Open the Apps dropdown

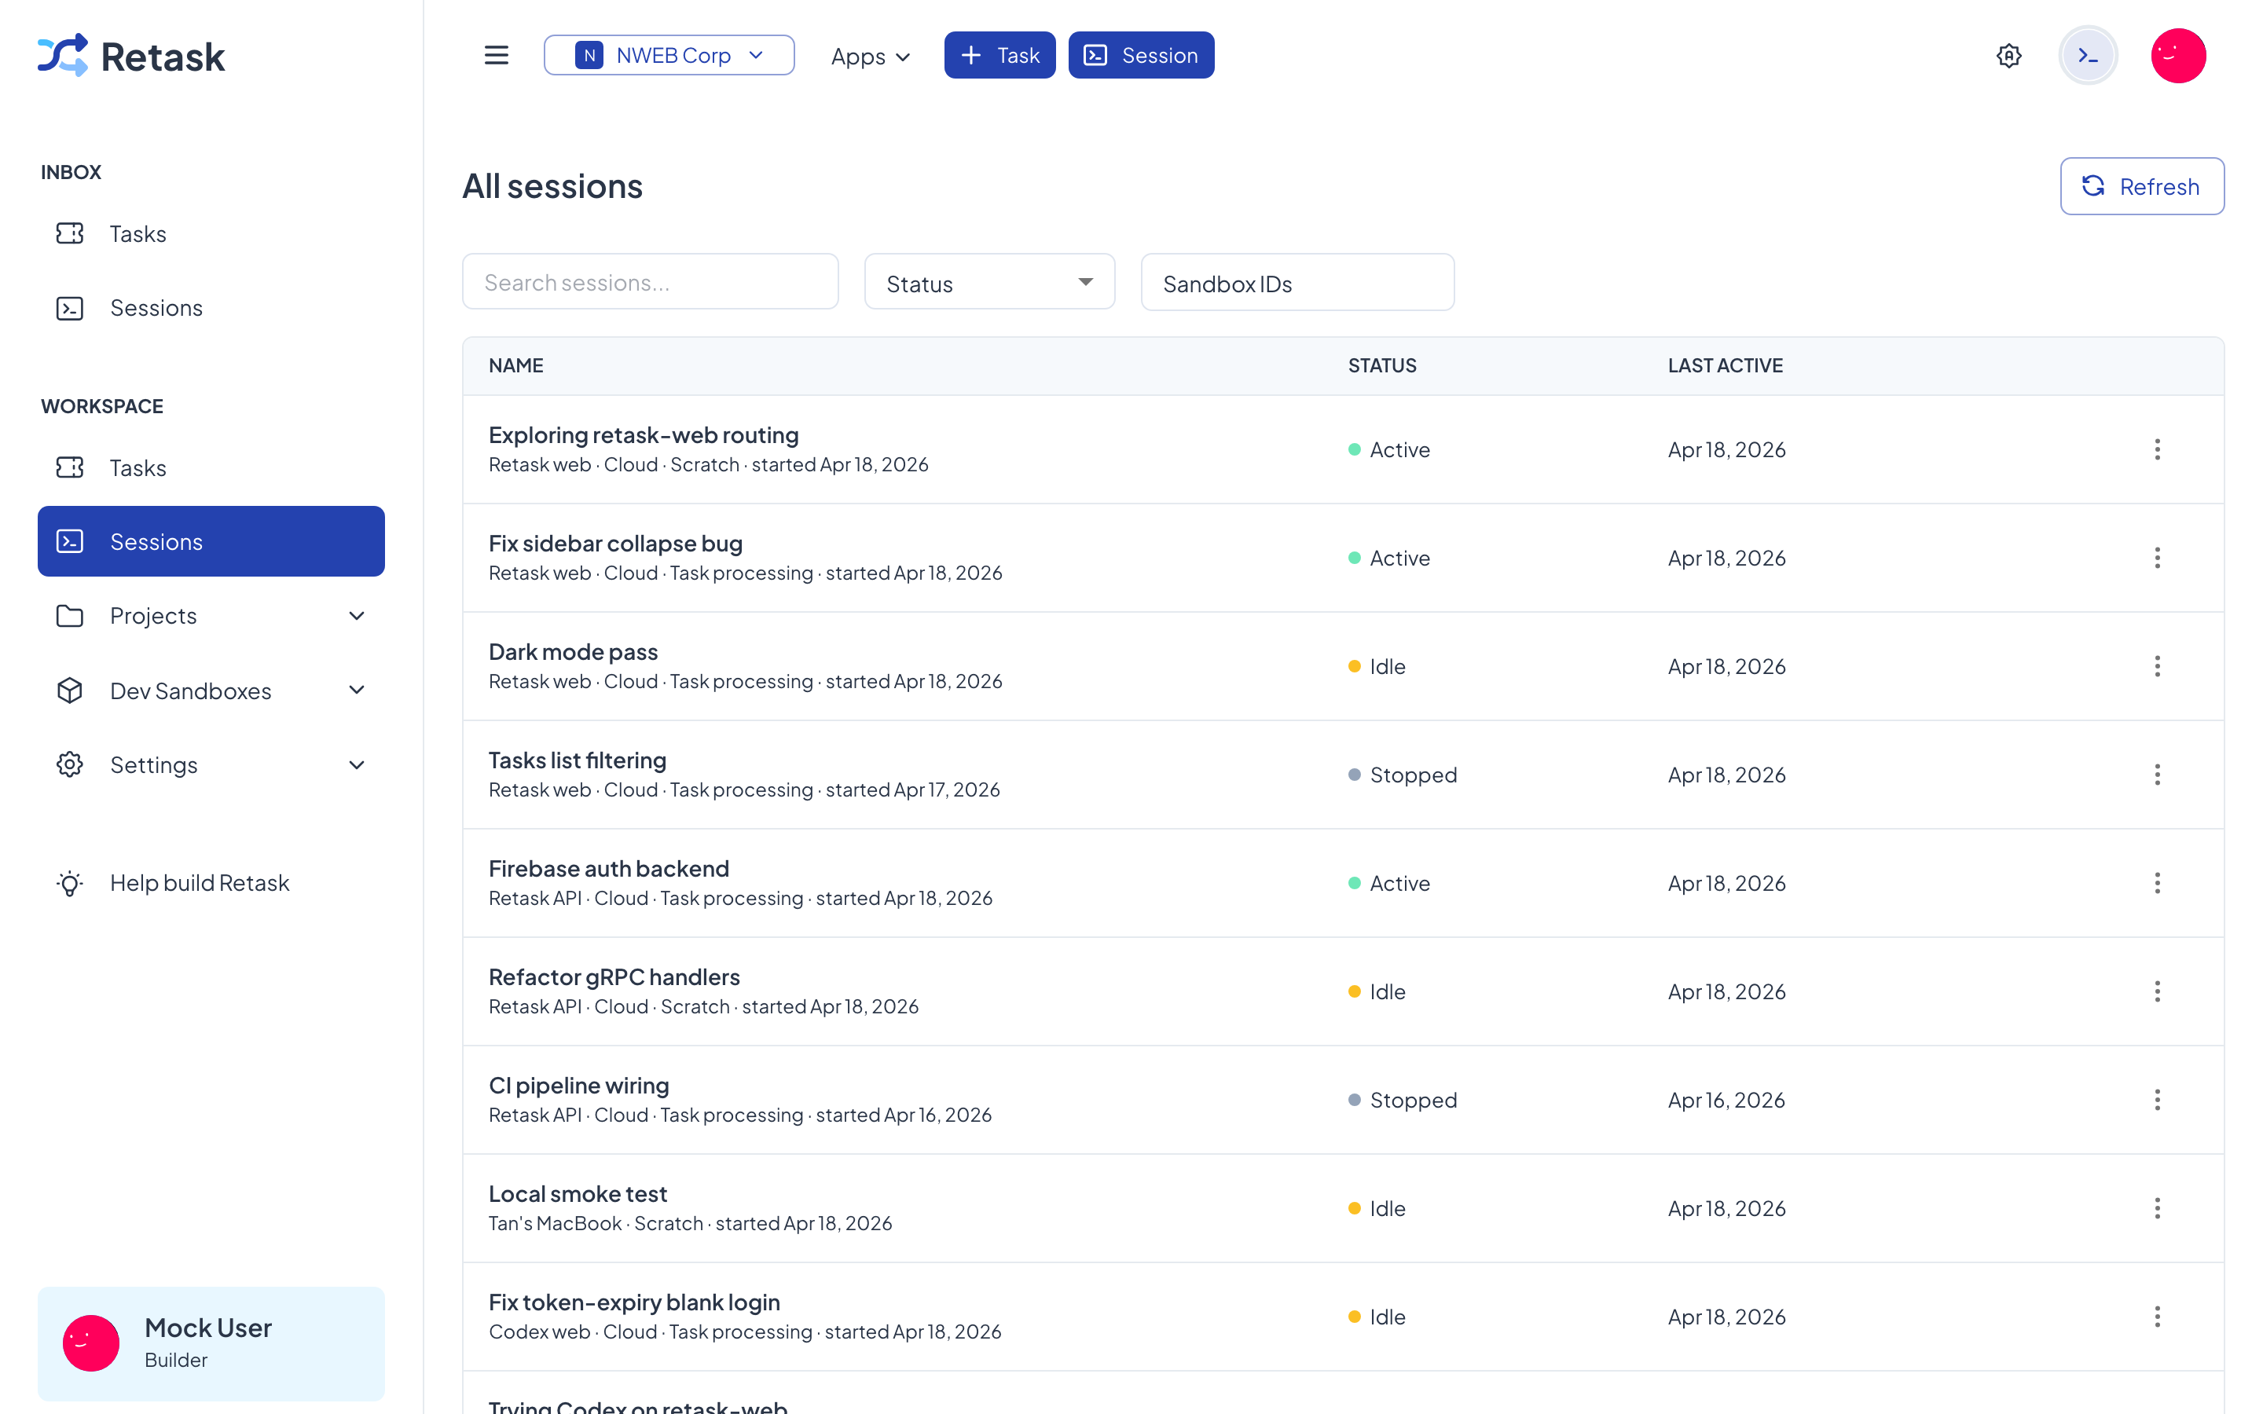pyautogui.click(x=871, y=56)
